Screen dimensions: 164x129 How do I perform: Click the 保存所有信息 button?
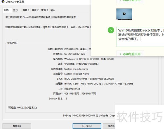click(x=109, y=126)
